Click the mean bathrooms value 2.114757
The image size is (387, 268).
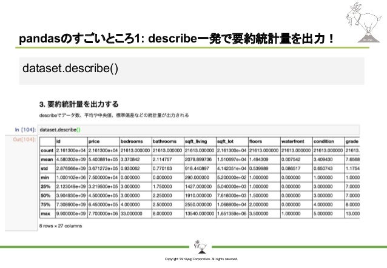click(x=162, y=159)
